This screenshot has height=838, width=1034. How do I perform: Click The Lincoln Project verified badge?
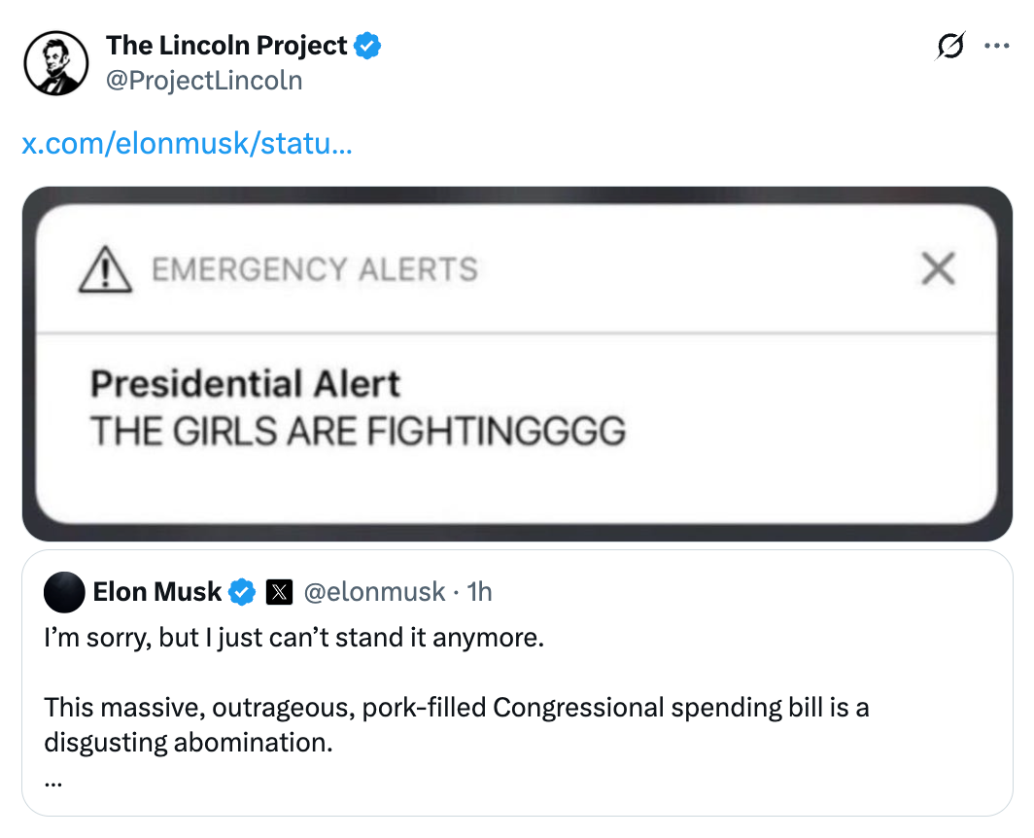pos(369,45)
